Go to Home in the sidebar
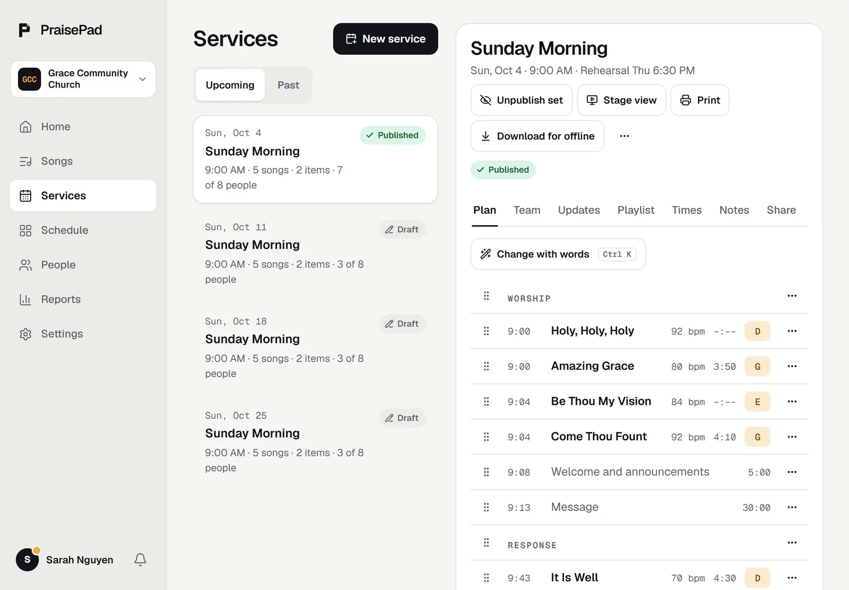Image resolution: width=849 pixels, height=590 pixels. [83, 127]
